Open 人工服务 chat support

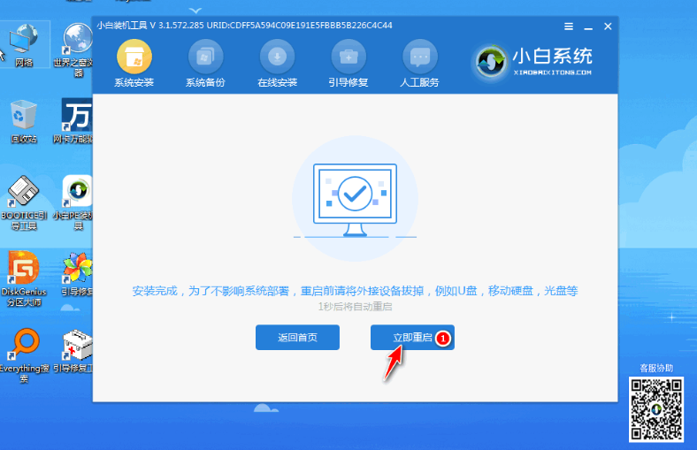[419, 65]
